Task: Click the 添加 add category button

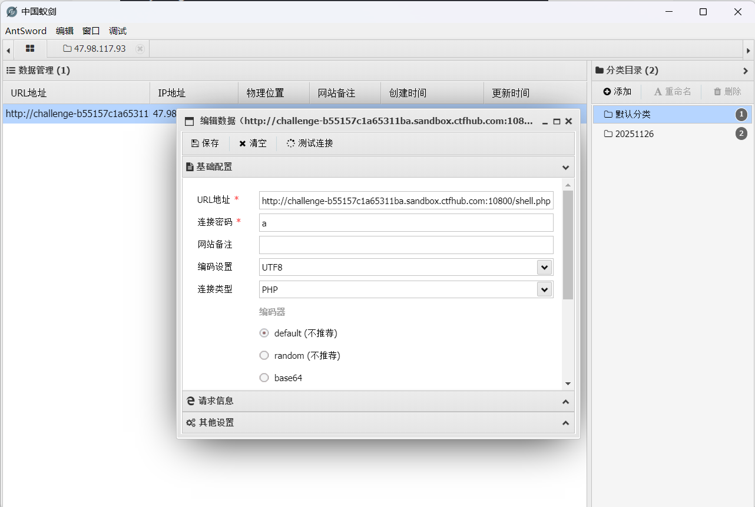Action: coord(617,92)
